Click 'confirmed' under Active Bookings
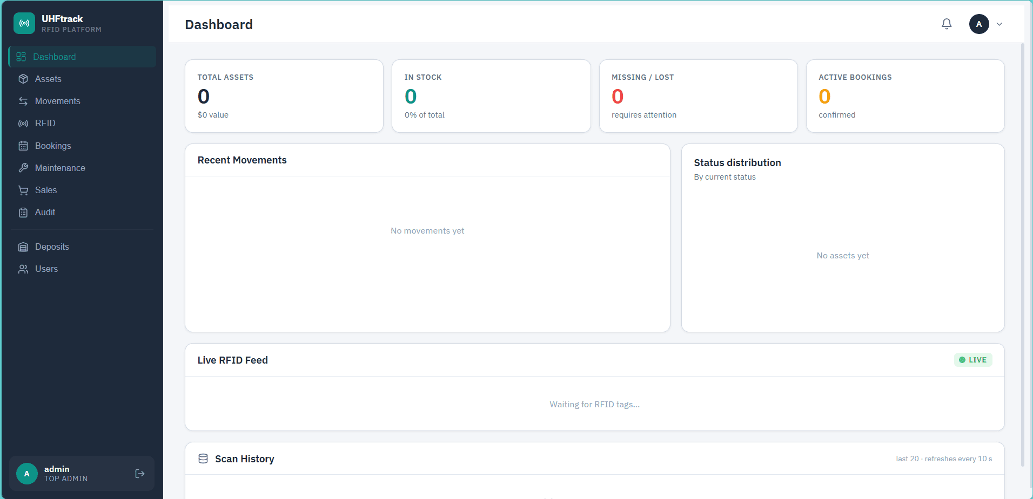Viewport: 1033px width, 499px height. click(x=837, y=115)
